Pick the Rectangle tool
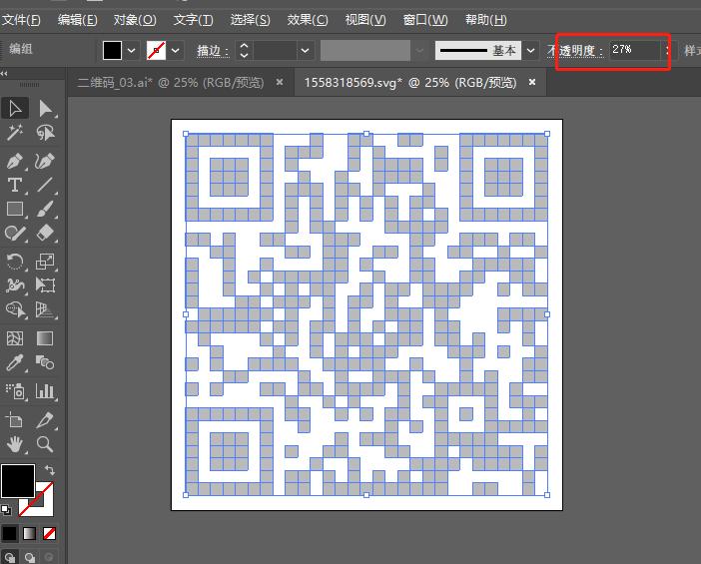Screen dimensions: 701x564 [15, 209]
